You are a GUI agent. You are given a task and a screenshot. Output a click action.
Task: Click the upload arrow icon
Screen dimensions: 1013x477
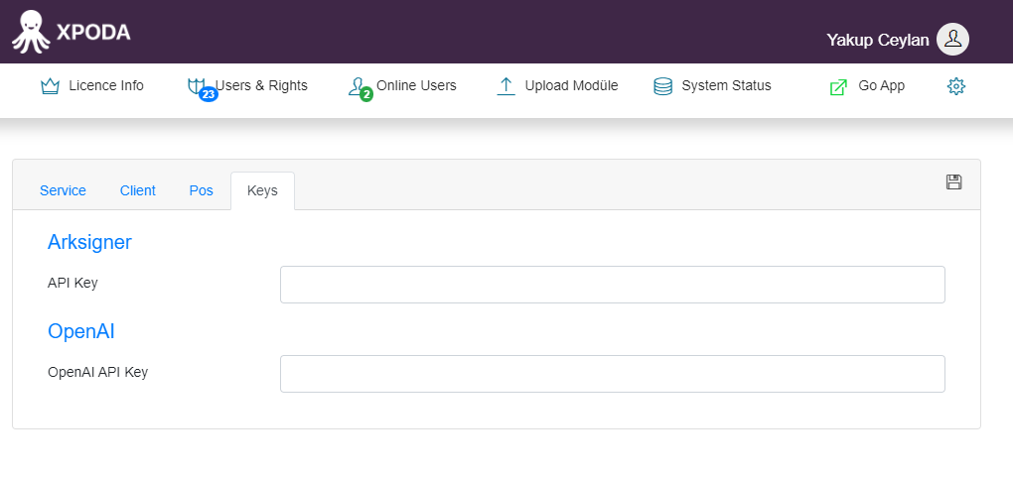506,86
